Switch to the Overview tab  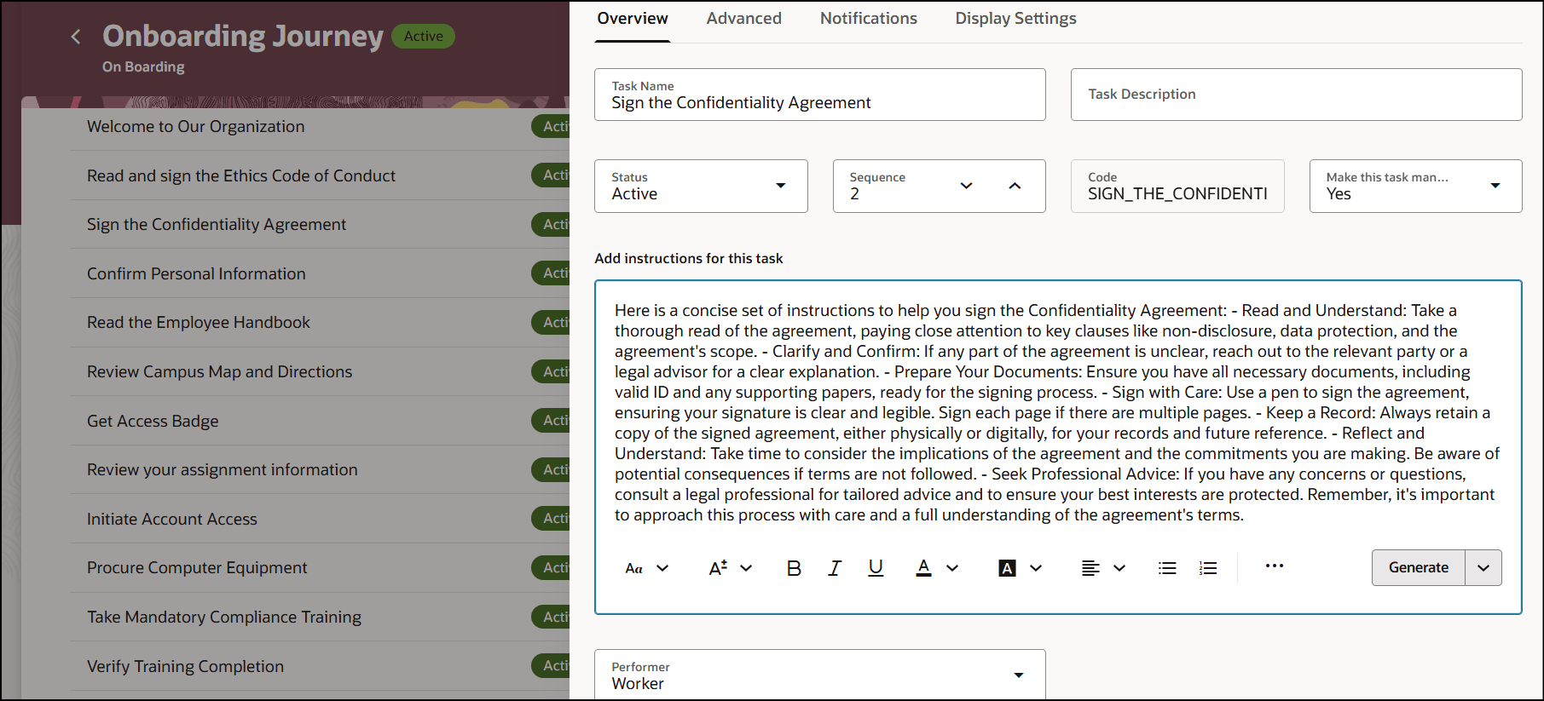pyautogui.click(x=633, y=19)
